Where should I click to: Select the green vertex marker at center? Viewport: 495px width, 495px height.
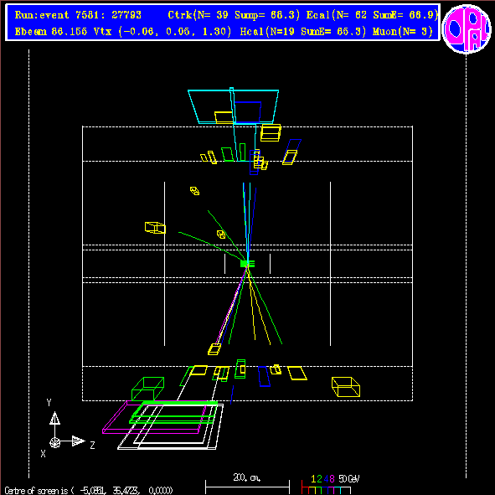247,263
